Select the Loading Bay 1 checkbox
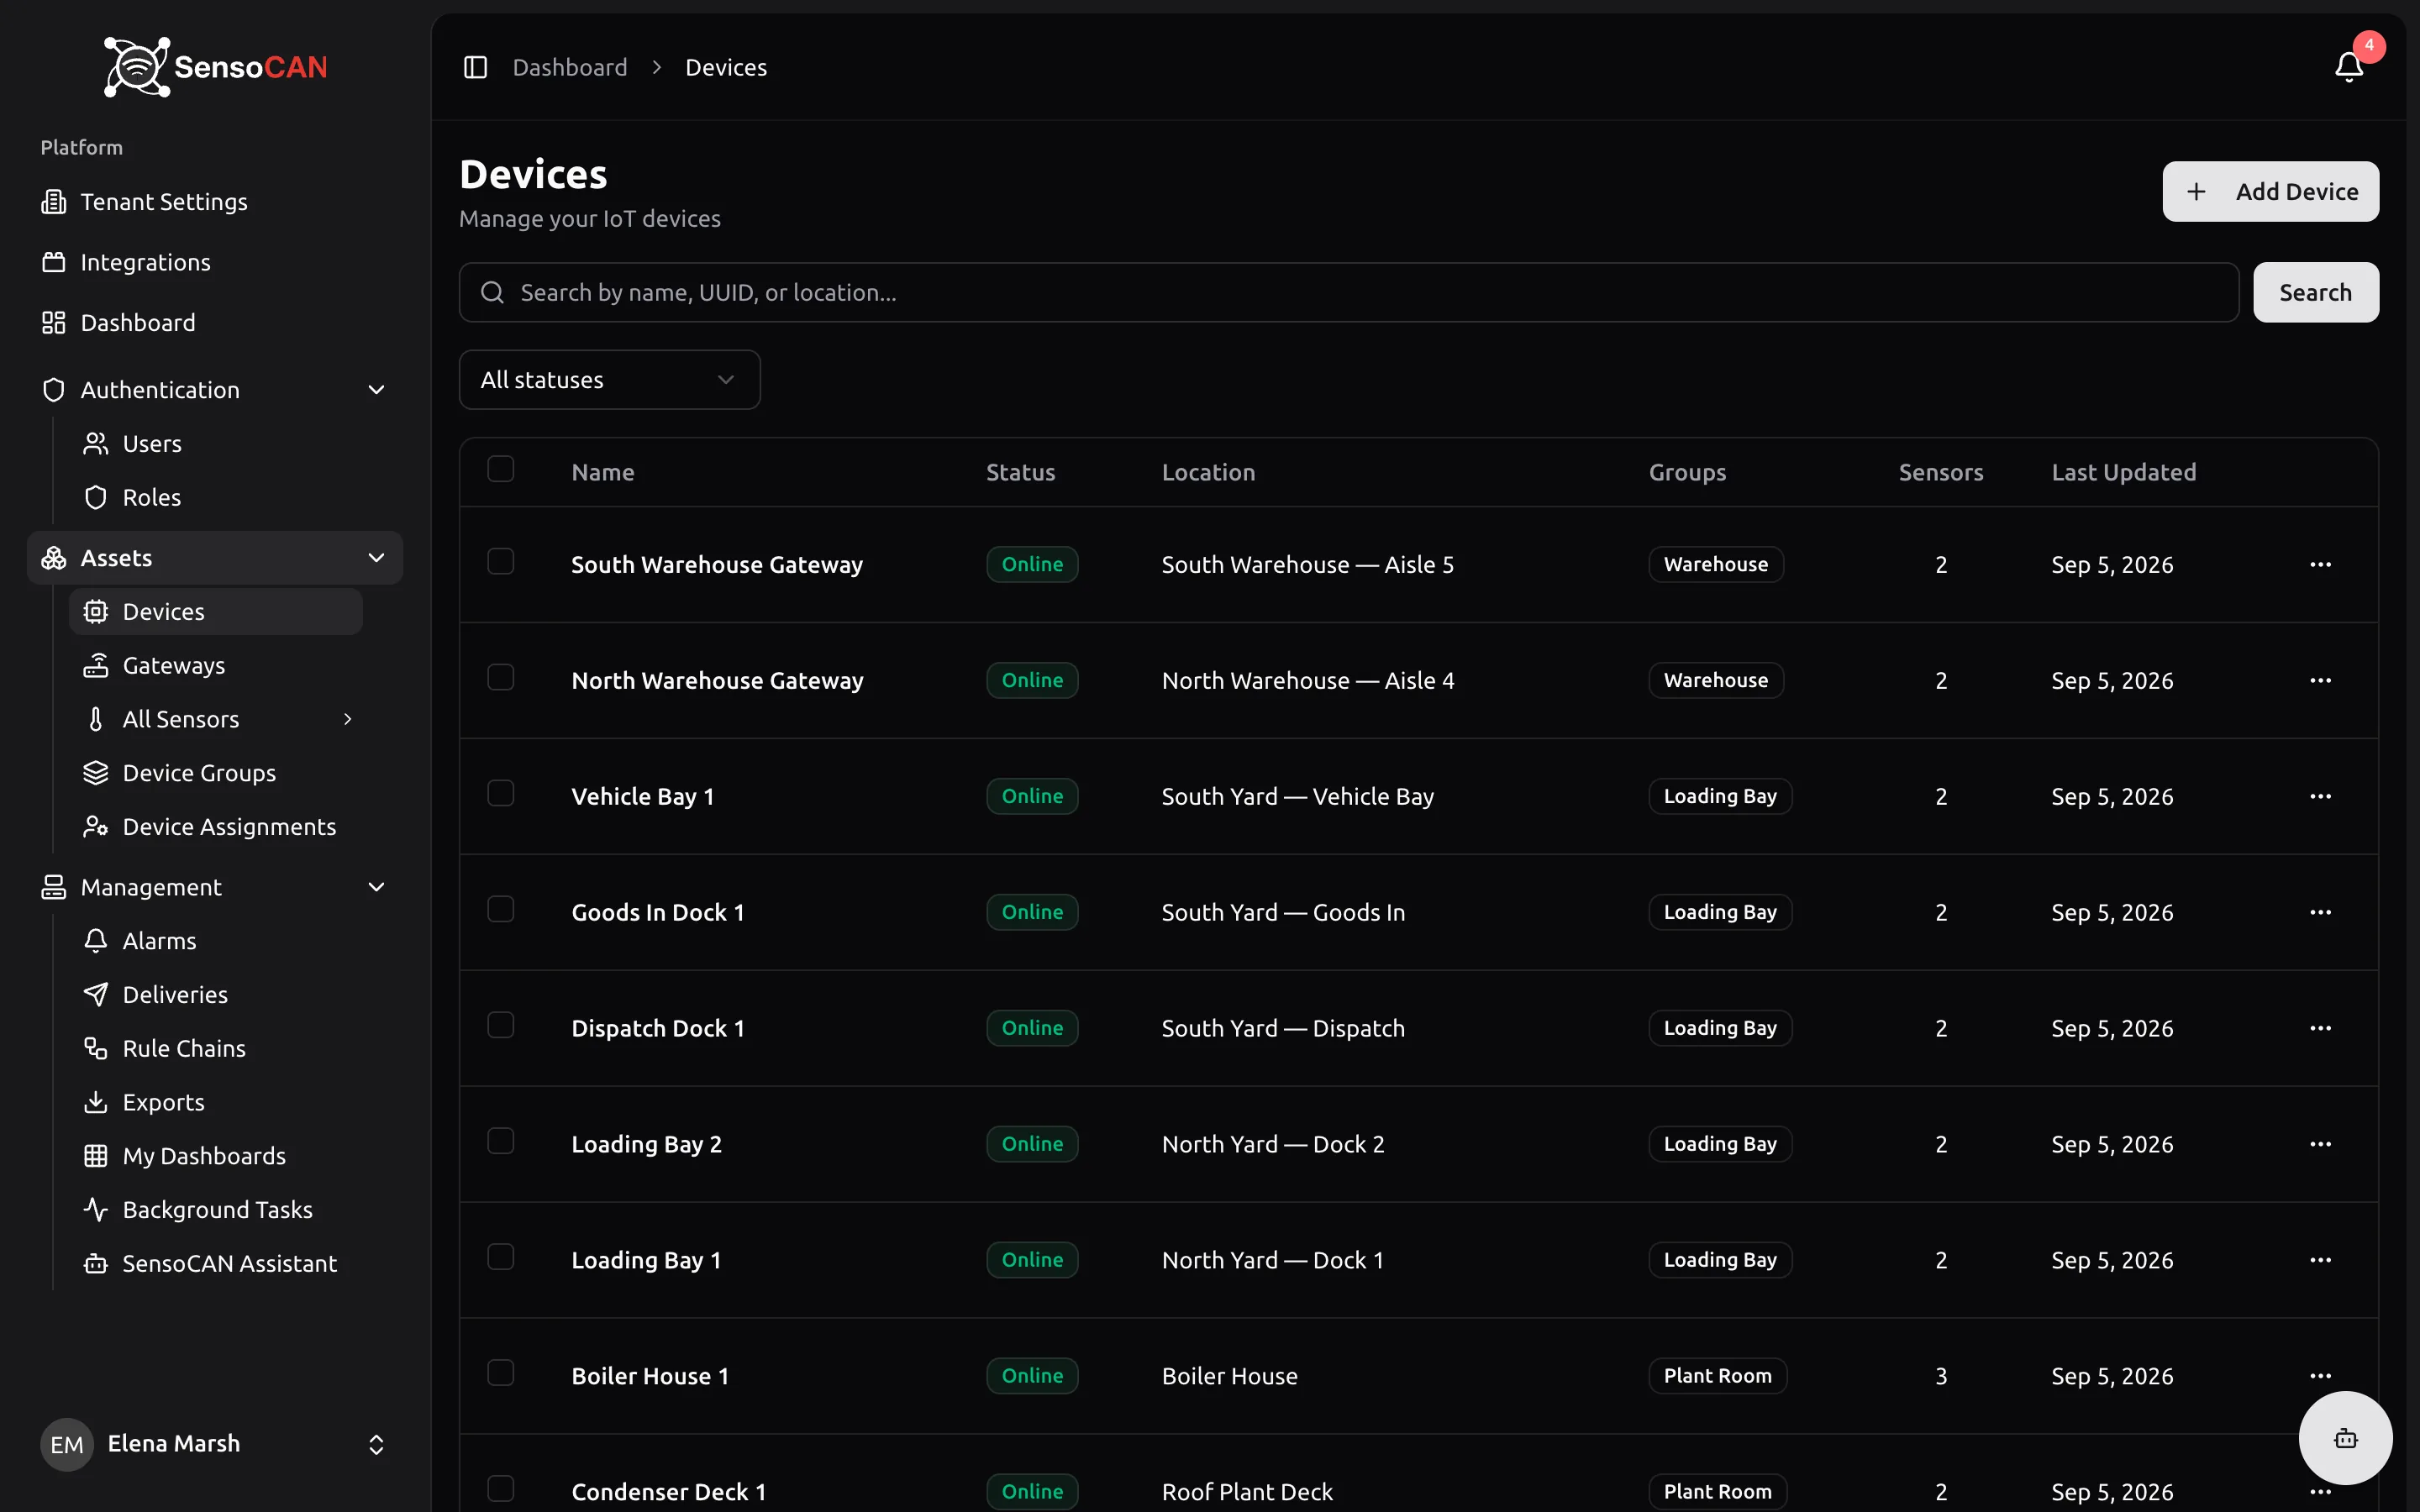Image resolution: width=2420 pixels, height=1512 pixels. point(501,1258)
